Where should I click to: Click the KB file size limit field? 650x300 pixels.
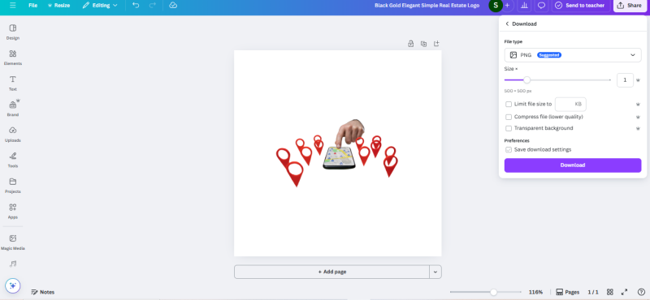coord(570,105)
